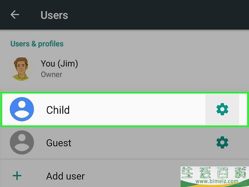Click the Add user label
This screenshot has height=187, width=249.
65,176
